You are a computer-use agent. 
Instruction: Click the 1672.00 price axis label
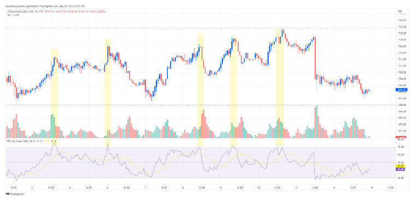click(402, 131)
